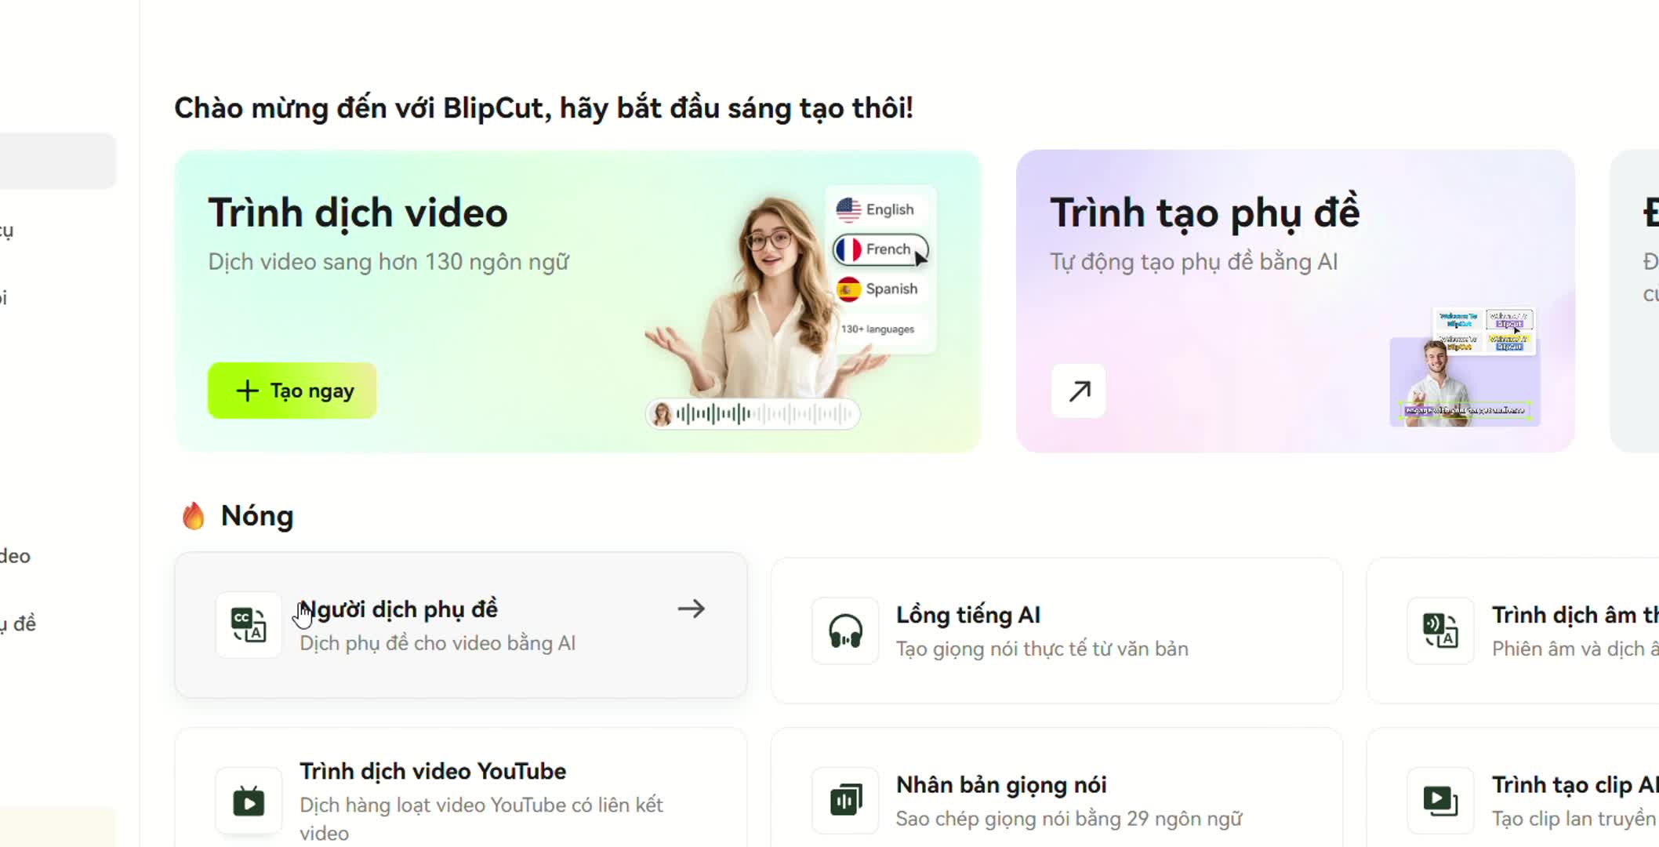The image size is (1659, 847).
Task: Click 'Sao chép giọng nói bằng 29 ngôn ngữ' description
Action: 1069,819
